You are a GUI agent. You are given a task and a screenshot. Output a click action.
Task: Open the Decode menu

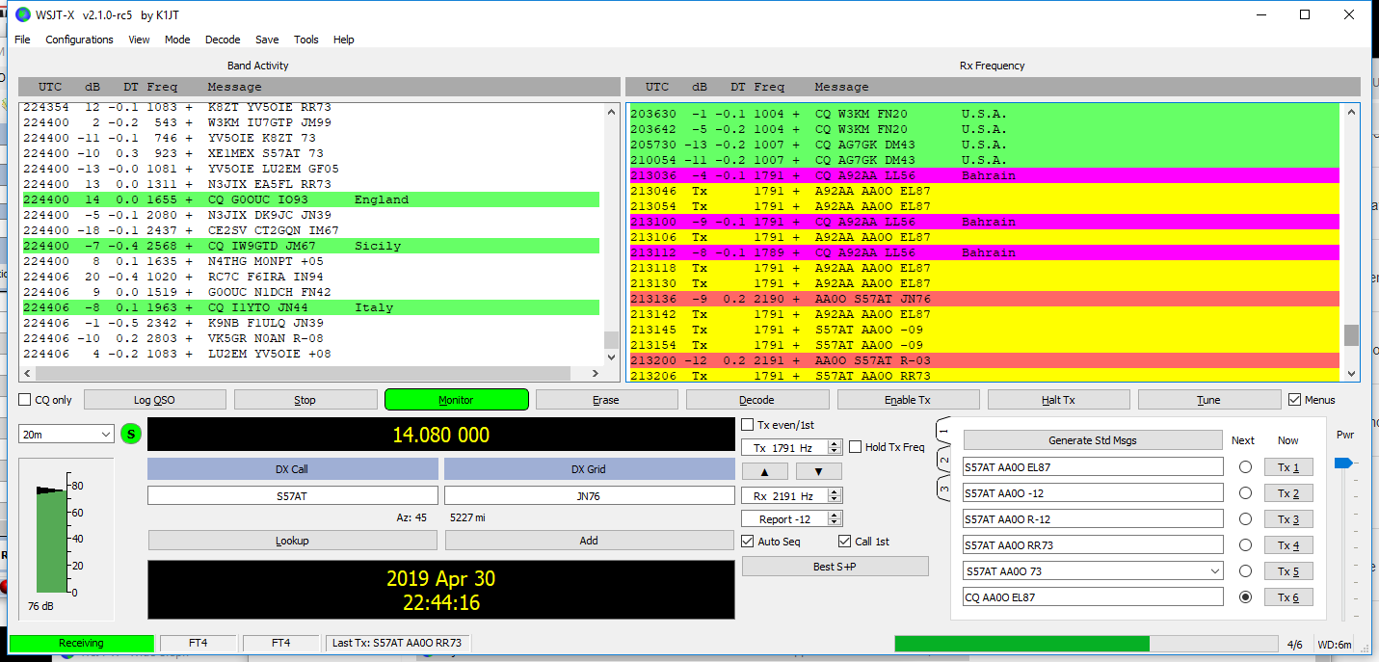(x=223, y=40)
